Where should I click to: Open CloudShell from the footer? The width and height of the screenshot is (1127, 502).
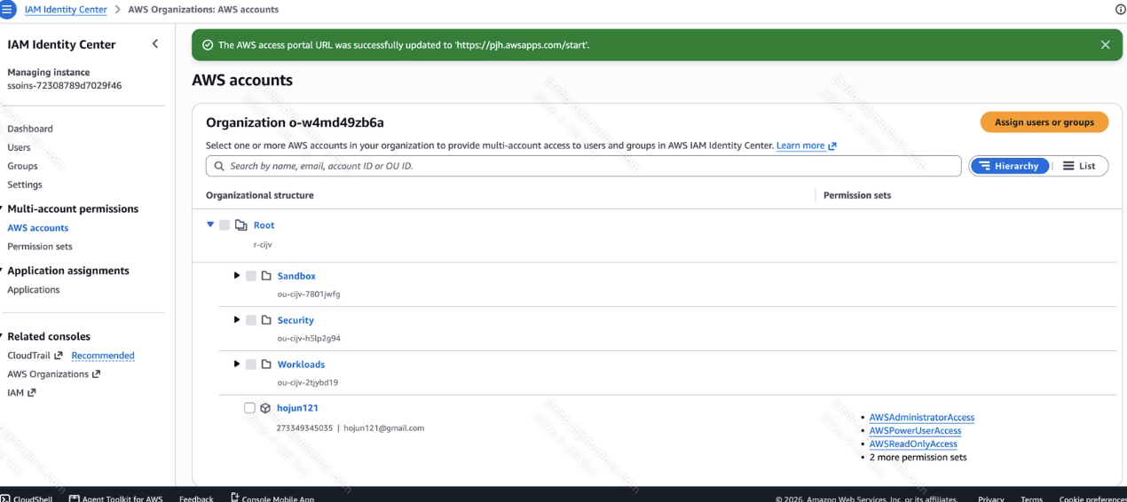[x=27, y=498]
